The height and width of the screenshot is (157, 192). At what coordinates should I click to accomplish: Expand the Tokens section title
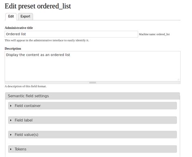pyautogui.click(x=21, y=149)
